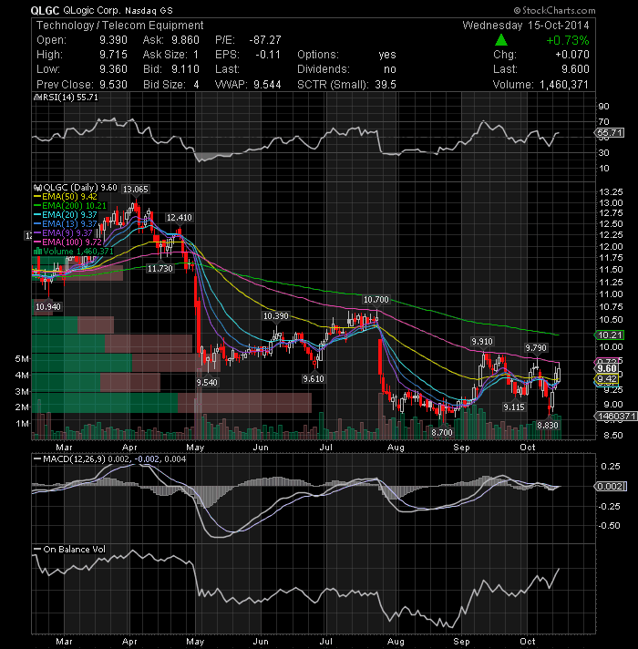
Task: Click the Prev Close value 9.530
Action: pos(113,85)
